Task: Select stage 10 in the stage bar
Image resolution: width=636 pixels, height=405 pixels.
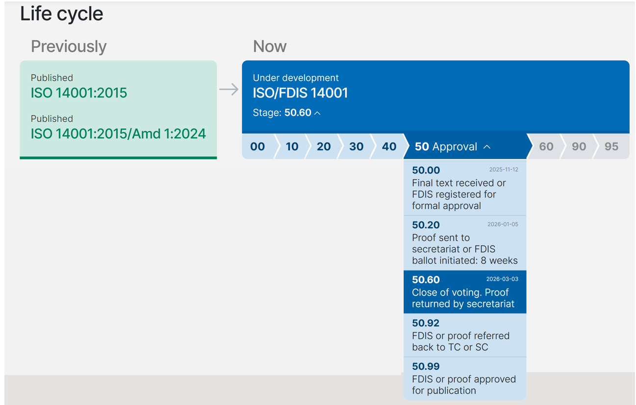Action: point(292,146)
